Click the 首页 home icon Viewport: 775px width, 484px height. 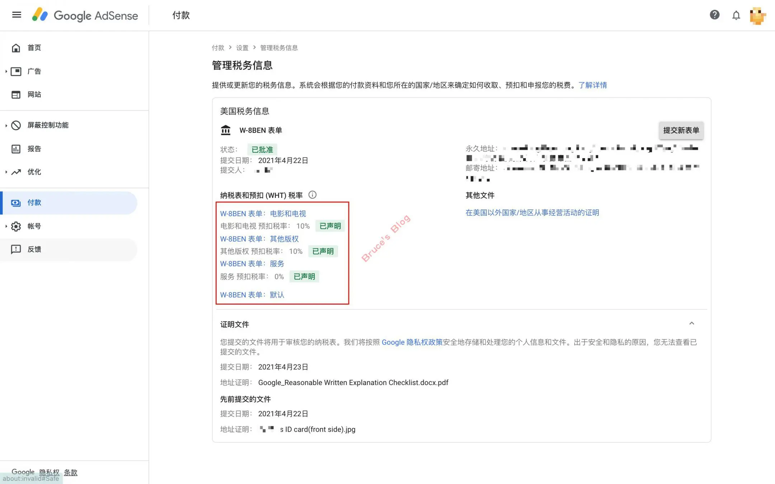16,48
